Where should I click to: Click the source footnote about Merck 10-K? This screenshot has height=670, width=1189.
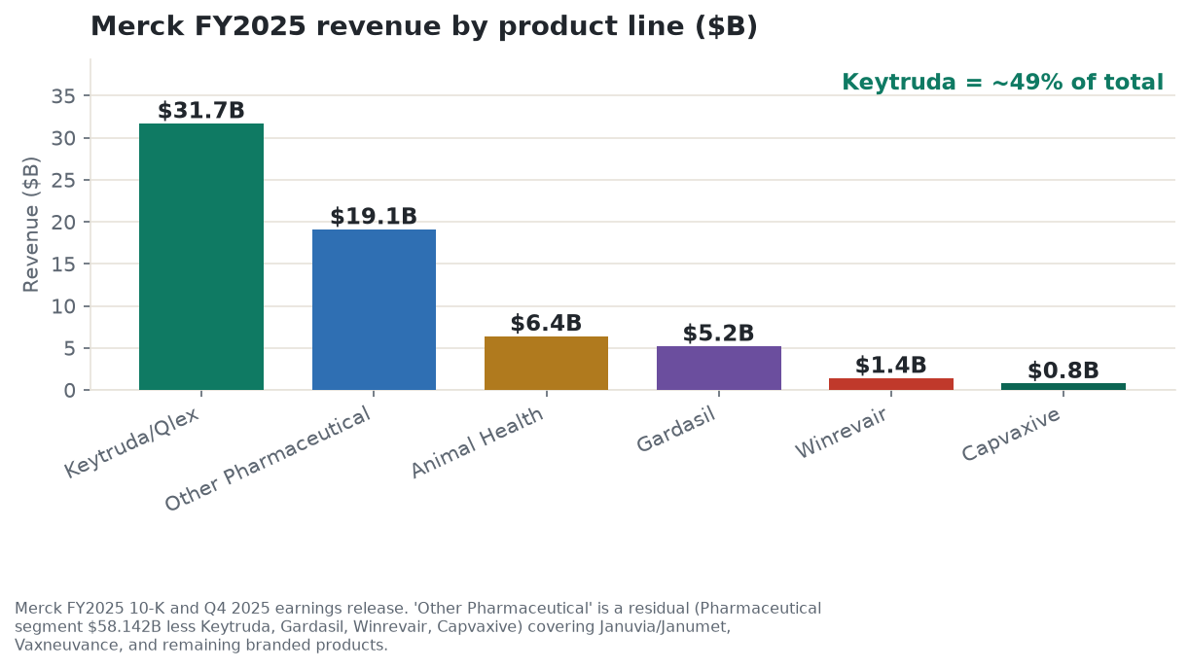(418, 627)
